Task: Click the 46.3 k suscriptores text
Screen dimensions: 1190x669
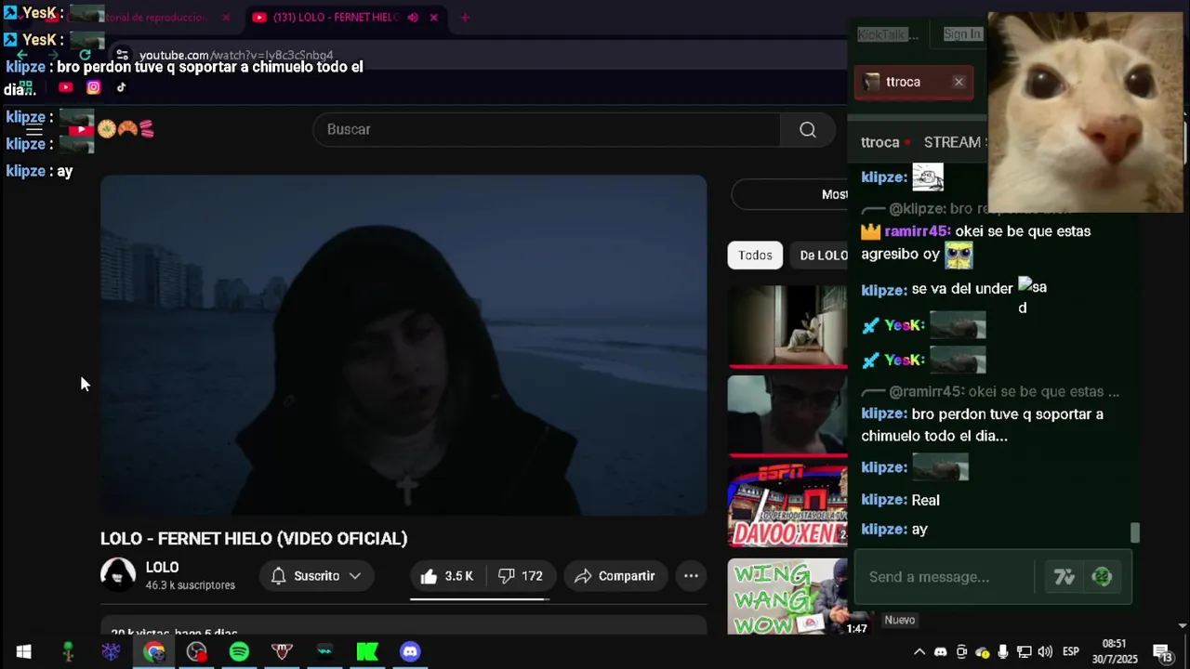Action: click(191, 585)
